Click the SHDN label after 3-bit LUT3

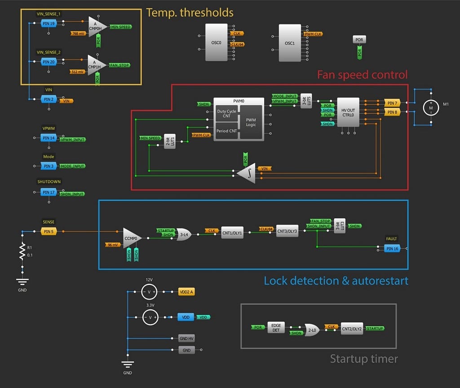click(x=355, y=226)
